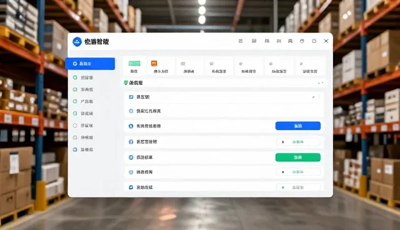The width and height of the screenshot is (400, 230).
Task: Click the white play icon inside the highlighted sidebar item
Action: pos(75,64)
